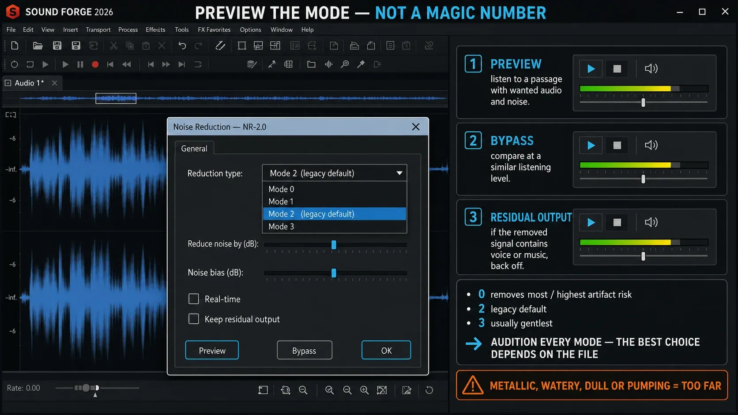Mute the Residual Output speaker icon
The image size is (738, 415).
(x=651, y=222)
